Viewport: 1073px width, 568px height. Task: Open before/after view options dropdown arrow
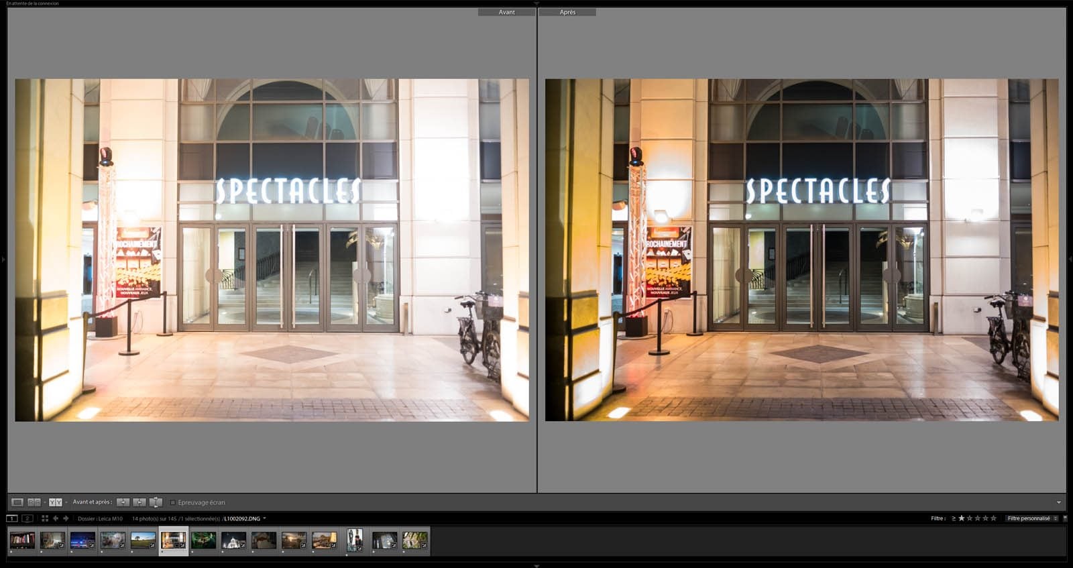point(66,502)
